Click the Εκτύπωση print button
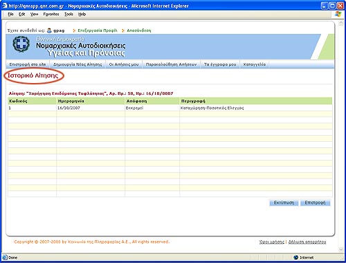Viewport: 346px width, 263px height. coord(284,203)
